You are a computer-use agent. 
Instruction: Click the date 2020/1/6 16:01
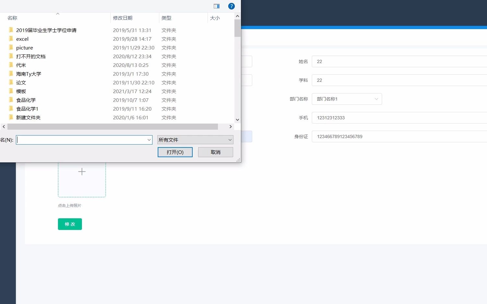pyautogui.click(x=130, y=117)
